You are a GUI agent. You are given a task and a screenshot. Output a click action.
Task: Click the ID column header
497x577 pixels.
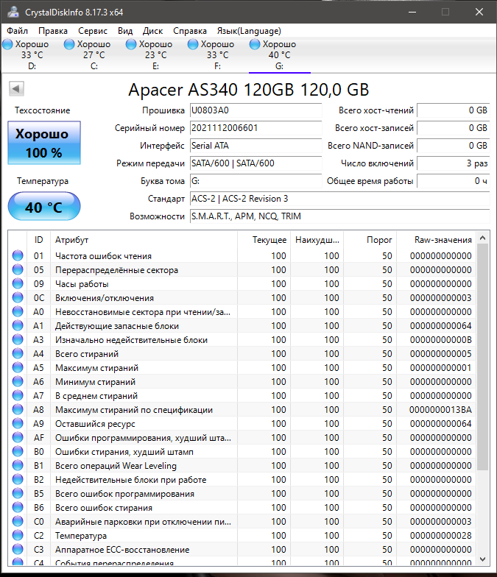[38, 240]
